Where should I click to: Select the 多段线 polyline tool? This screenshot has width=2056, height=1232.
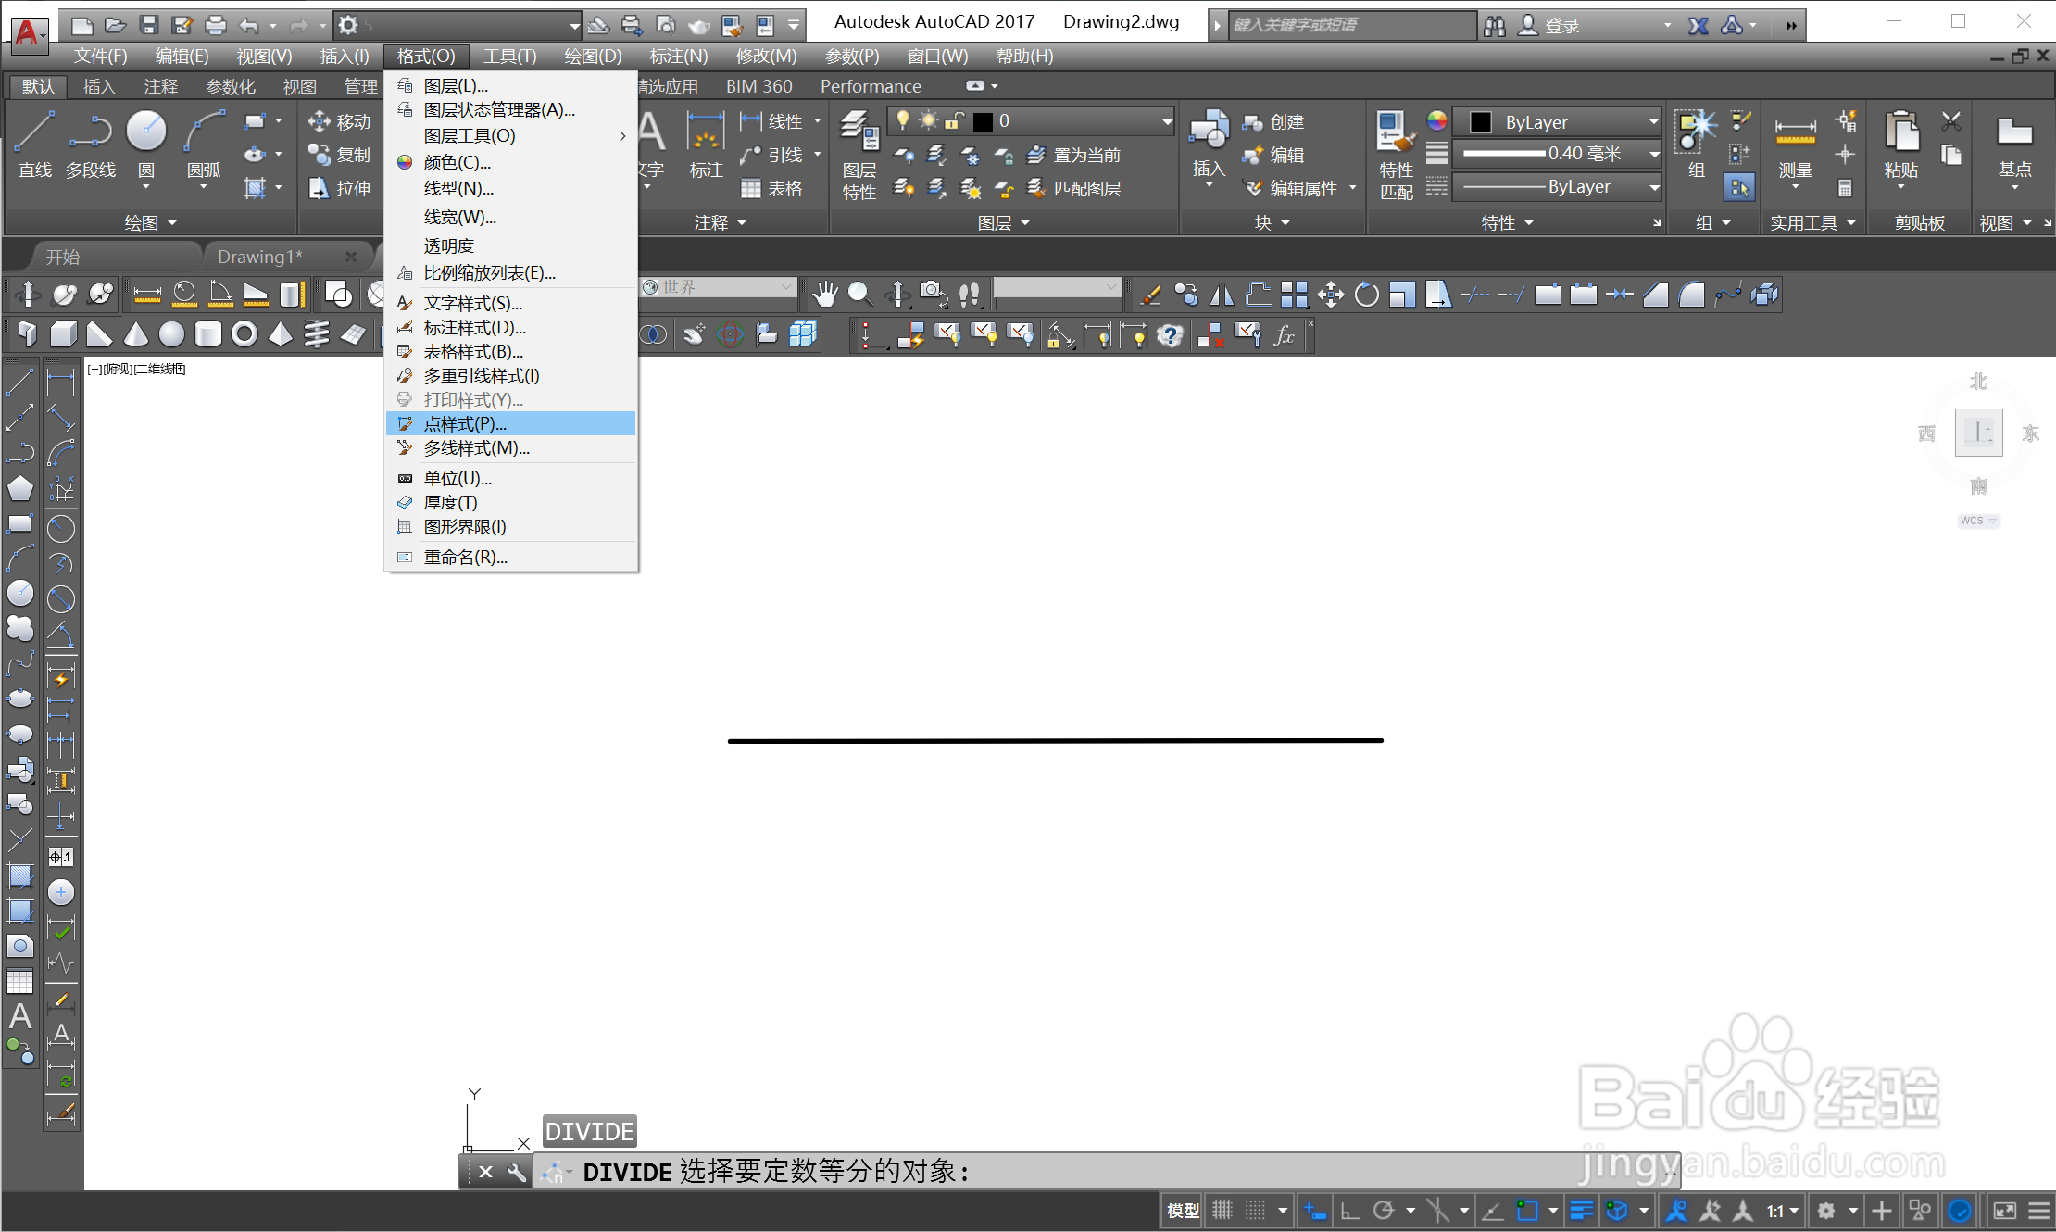(91, 145)
